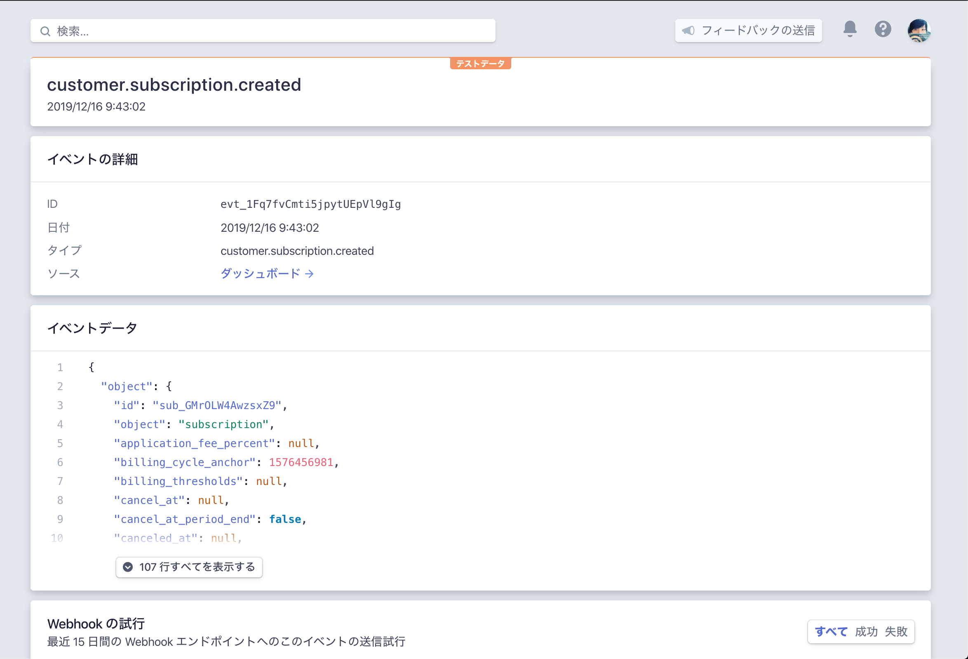Click the event ID evt_1Fq7fvCmti5jpytUEpVl9gIg

pos(310,204)
